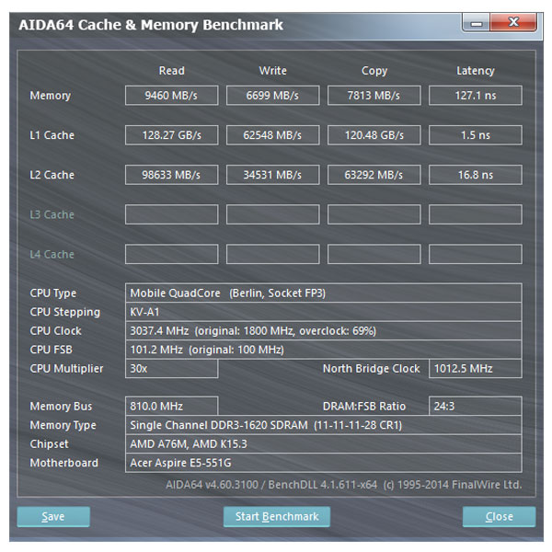This screenshot has width=552, height=552.
Task: Click the DRAM:FSB Ratio value 24:3
Action: (x=476, y=407)
